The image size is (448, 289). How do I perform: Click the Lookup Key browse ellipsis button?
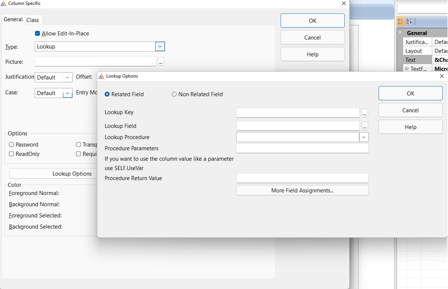click(x=365, y=113)
